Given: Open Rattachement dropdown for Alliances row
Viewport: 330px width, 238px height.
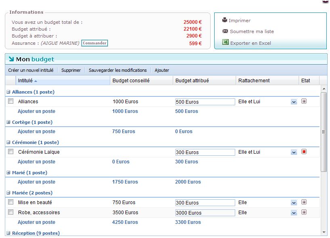Looking at the screenshot, I should (294, 102).
